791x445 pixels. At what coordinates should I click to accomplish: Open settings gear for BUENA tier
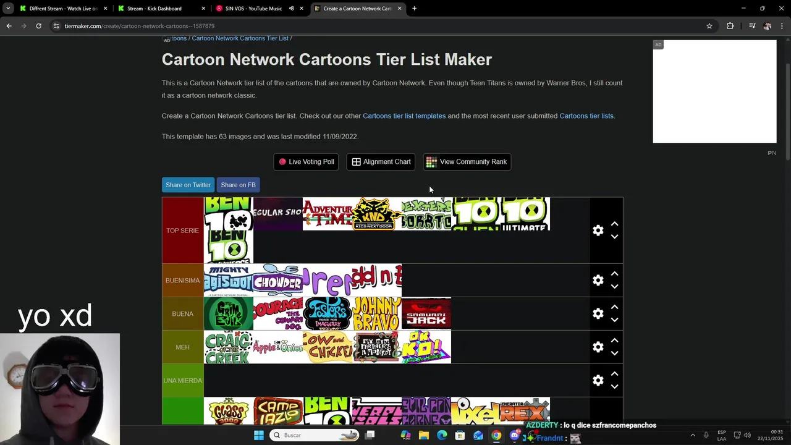tap(598, 313)
